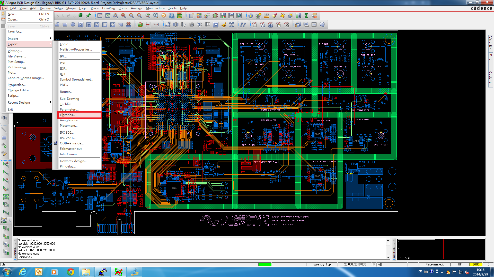The width and height of the screenshot is (494, 277).
Task: Click the camera capture icon
Action: click(x=192, y=25)
